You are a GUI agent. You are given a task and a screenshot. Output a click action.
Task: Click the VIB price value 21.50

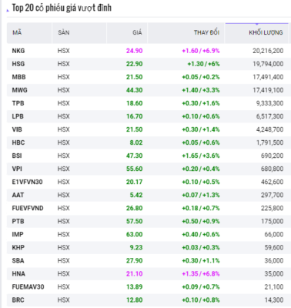coord(134,129)
